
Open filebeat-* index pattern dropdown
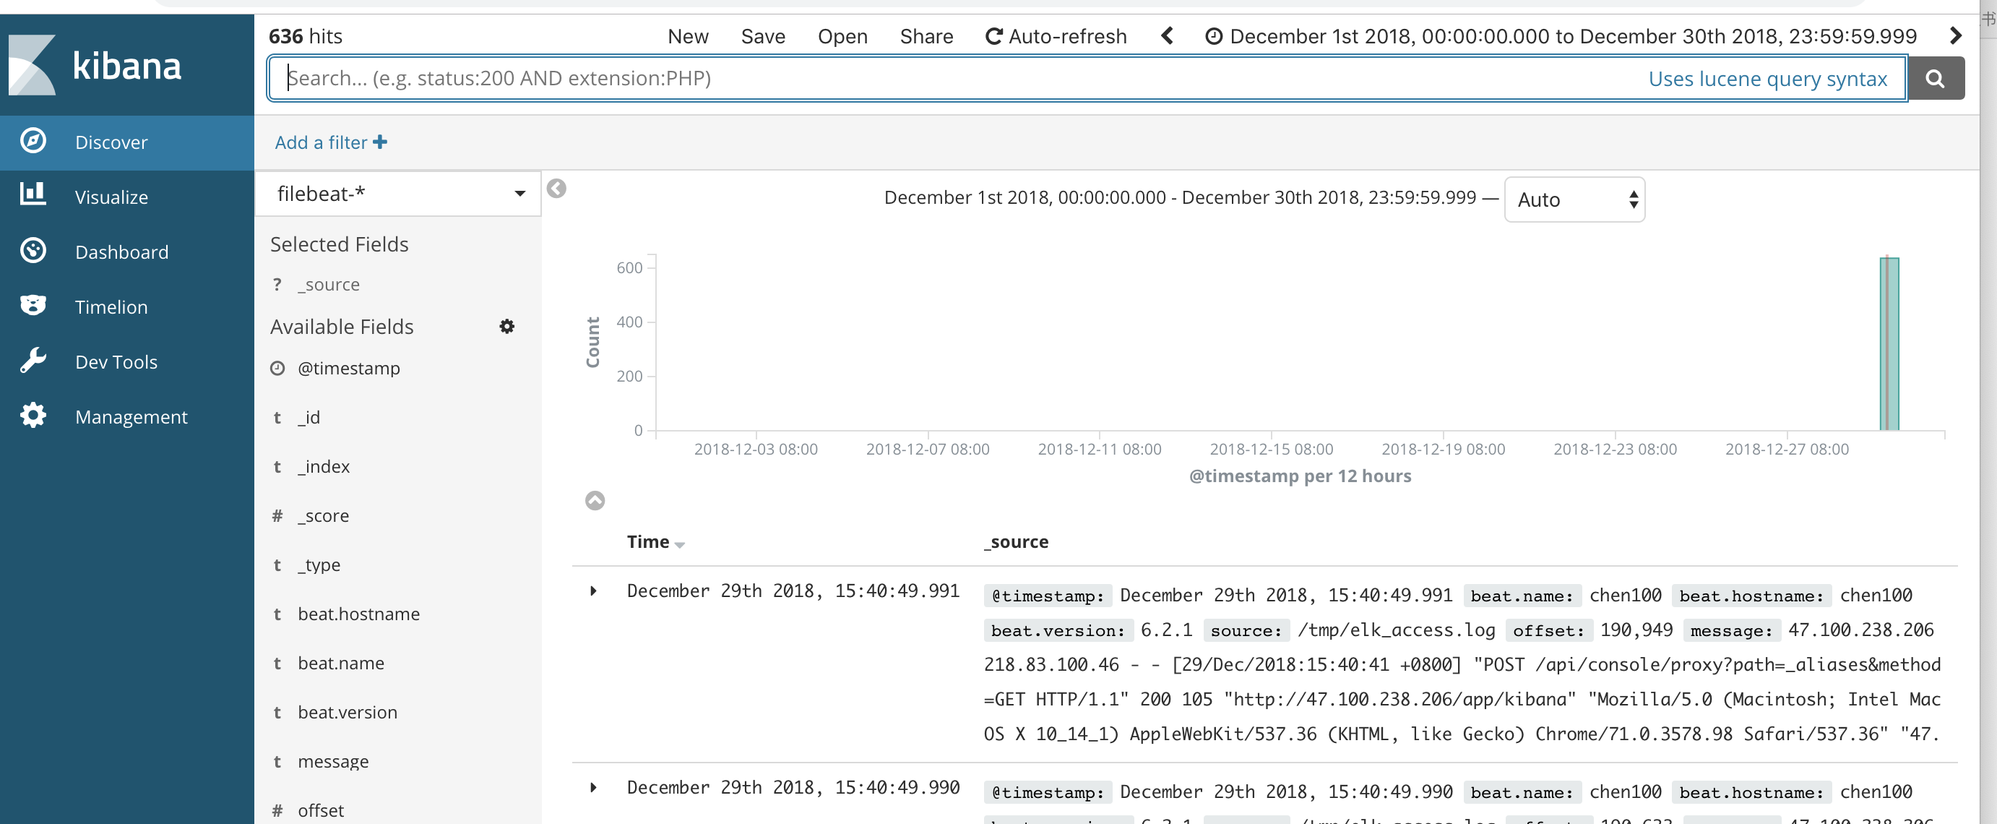pyautogui.click(x=399, y=194)
